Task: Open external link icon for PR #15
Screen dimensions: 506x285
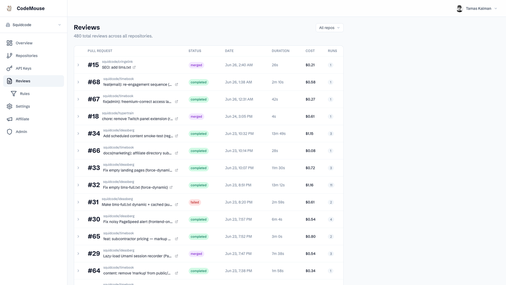Action: [x=134, y=68]
